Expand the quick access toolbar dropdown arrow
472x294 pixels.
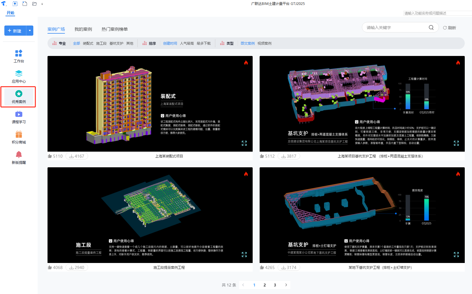42,4
